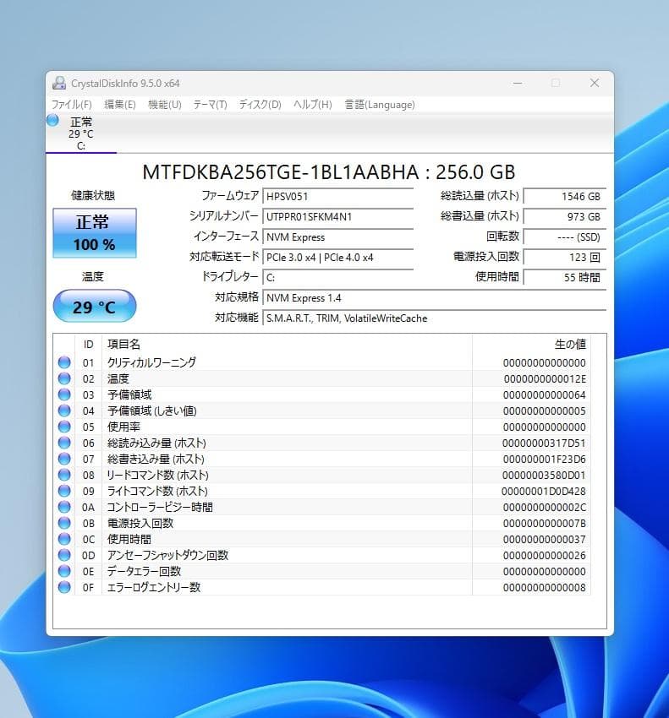Viewport: 669px width, 718px height.
Task: Select the コントローラービジー時間 attribute name
Action: (160, 507)
